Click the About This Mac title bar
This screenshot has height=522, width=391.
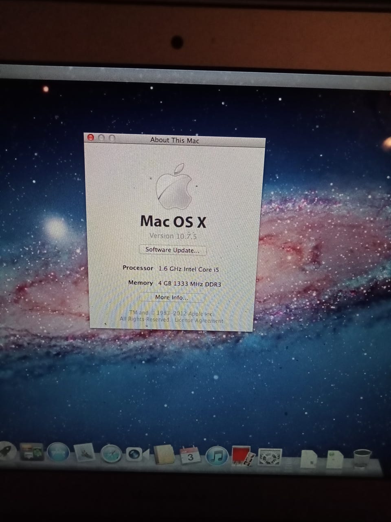(175, 140)
